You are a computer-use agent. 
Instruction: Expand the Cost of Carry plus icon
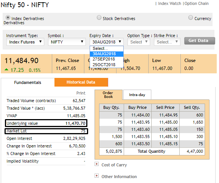(96, 164)
